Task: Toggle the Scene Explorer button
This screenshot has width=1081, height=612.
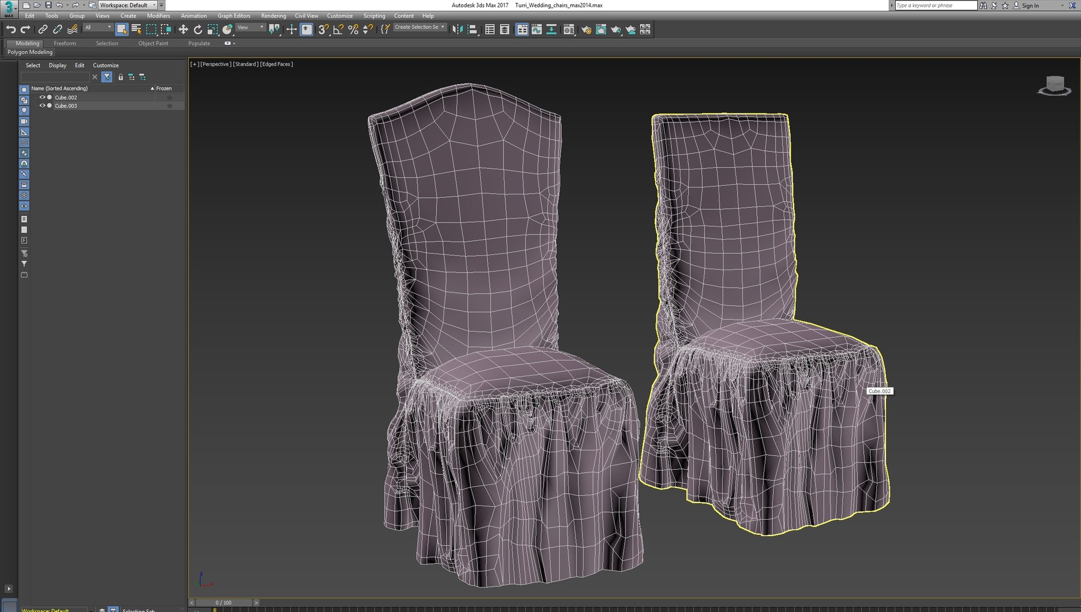Action: tap(490, 29)
